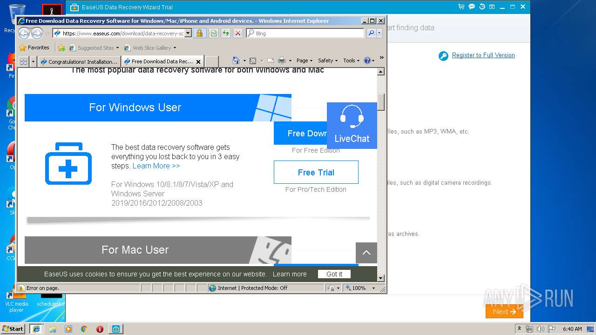Close the Free Download Data Rec tab
The width and height of the screenshot is (596, 335).
(198, 61)
